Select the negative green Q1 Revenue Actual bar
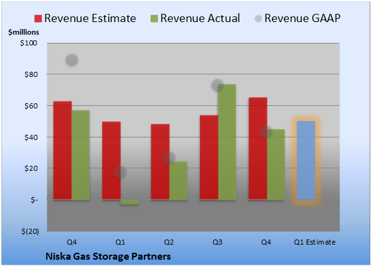 coord(129,202)
